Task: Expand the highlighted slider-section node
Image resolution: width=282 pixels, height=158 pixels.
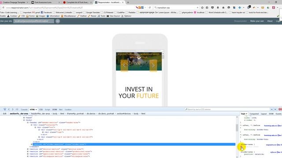Action: (31, 144)
